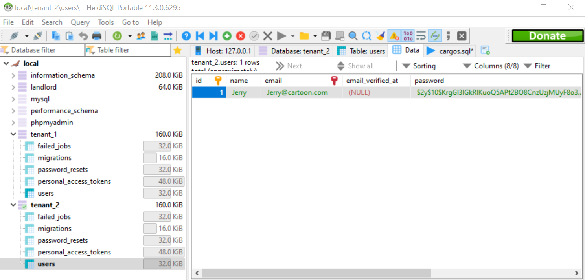Screen dimensions: 585x280
Task: Go to first row icon
Action: (200, 36)
